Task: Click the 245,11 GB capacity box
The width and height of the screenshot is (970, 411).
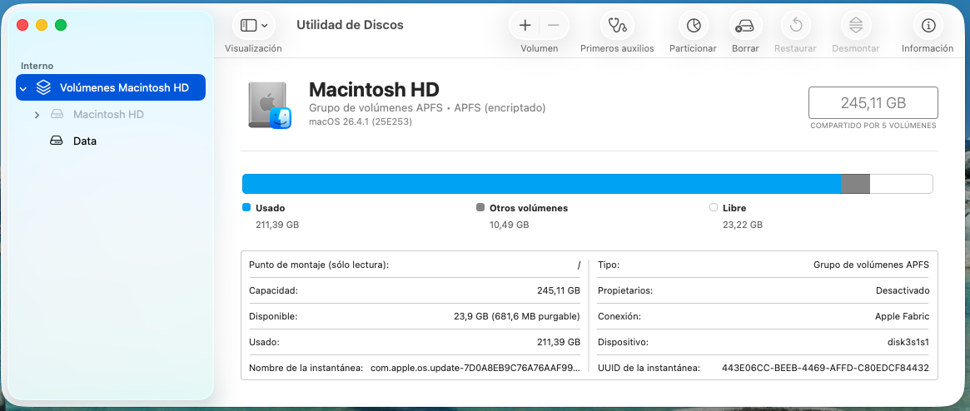Action: pyautogui.click(x=873, y=103)
